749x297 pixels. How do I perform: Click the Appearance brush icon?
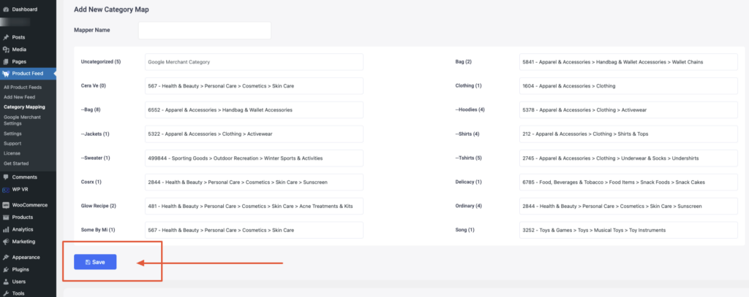coord(6,258)
